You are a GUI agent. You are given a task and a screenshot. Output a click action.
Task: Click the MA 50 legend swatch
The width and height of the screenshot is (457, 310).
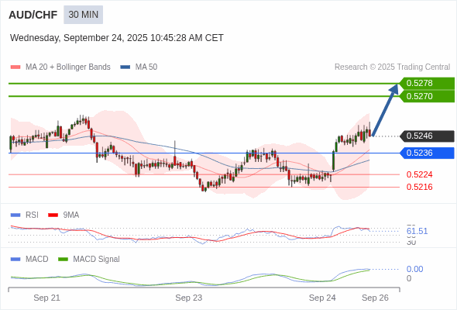pyautogui.click(x=125, y=67)
